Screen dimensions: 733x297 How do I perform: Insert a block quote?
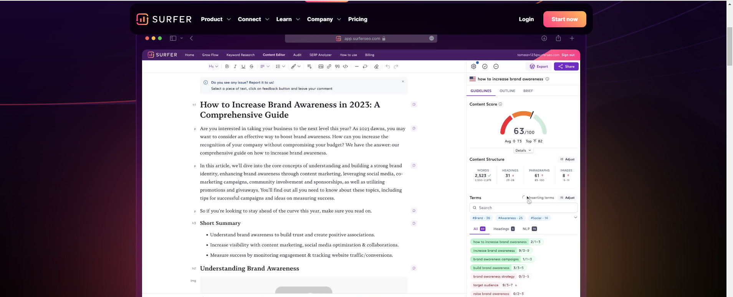[337, 66]
